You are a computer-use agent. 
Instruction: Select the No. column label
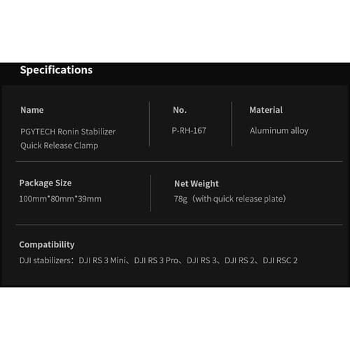pyautogui.click(x=180, y=110)
